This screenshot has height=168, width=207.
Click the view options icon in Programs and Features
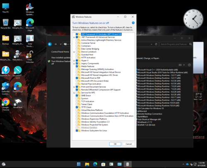(180, 65)
